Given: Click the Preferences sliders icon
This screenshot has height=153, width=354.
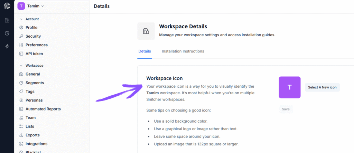Looking at the screenshot, I should pos(21,45).
